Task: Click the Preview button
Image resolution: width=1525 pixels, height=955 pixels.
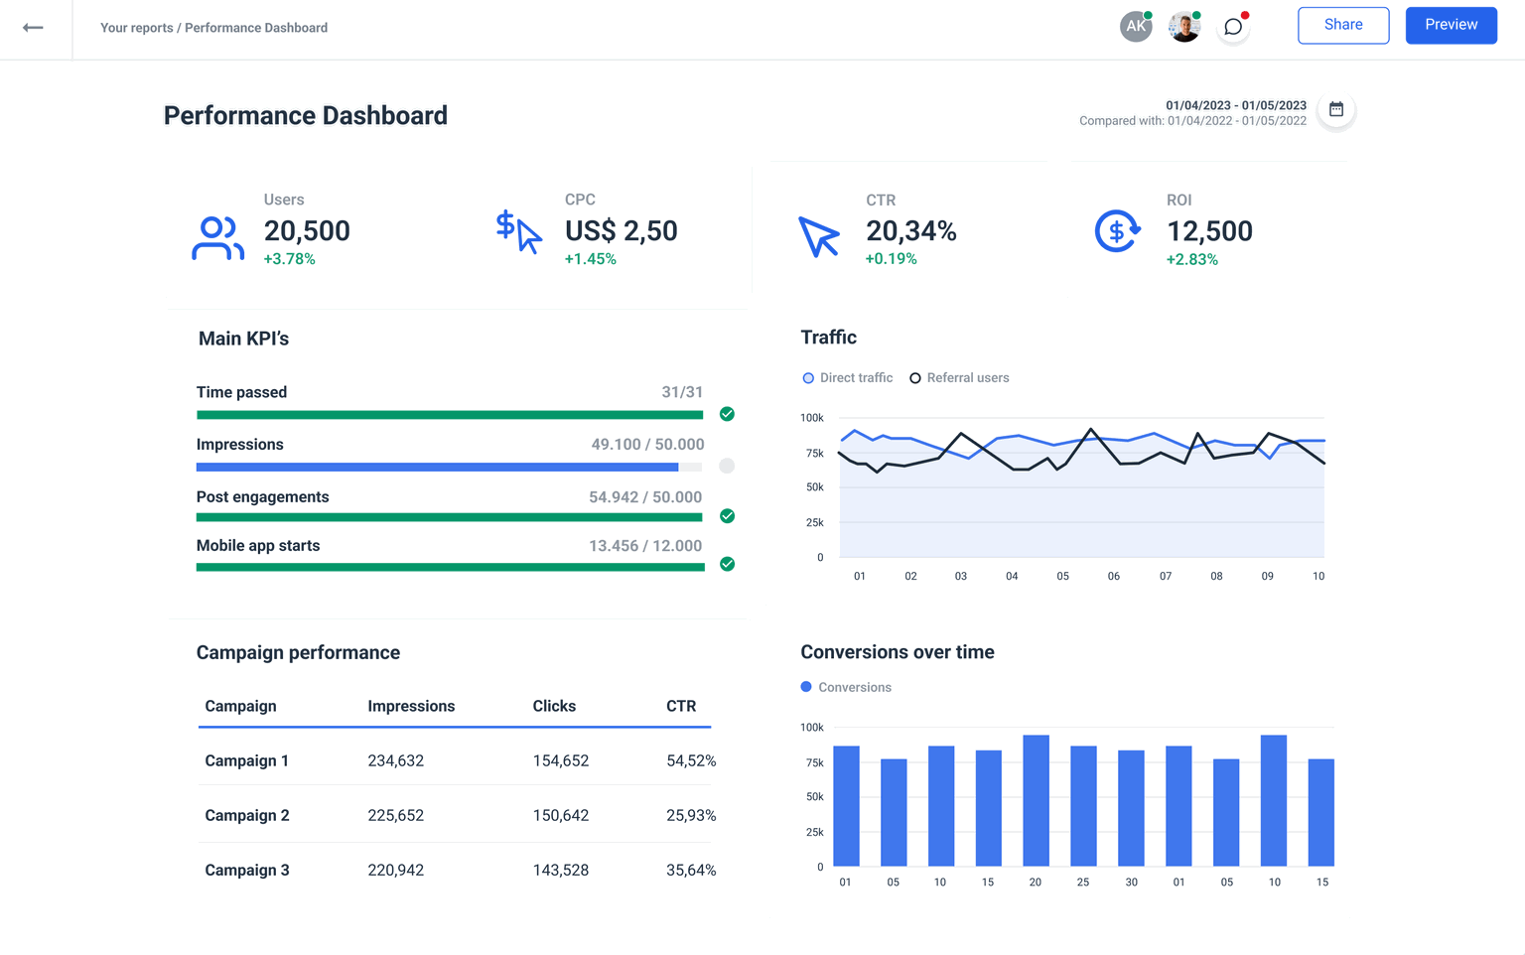Action: click(x=1451, y=25)
